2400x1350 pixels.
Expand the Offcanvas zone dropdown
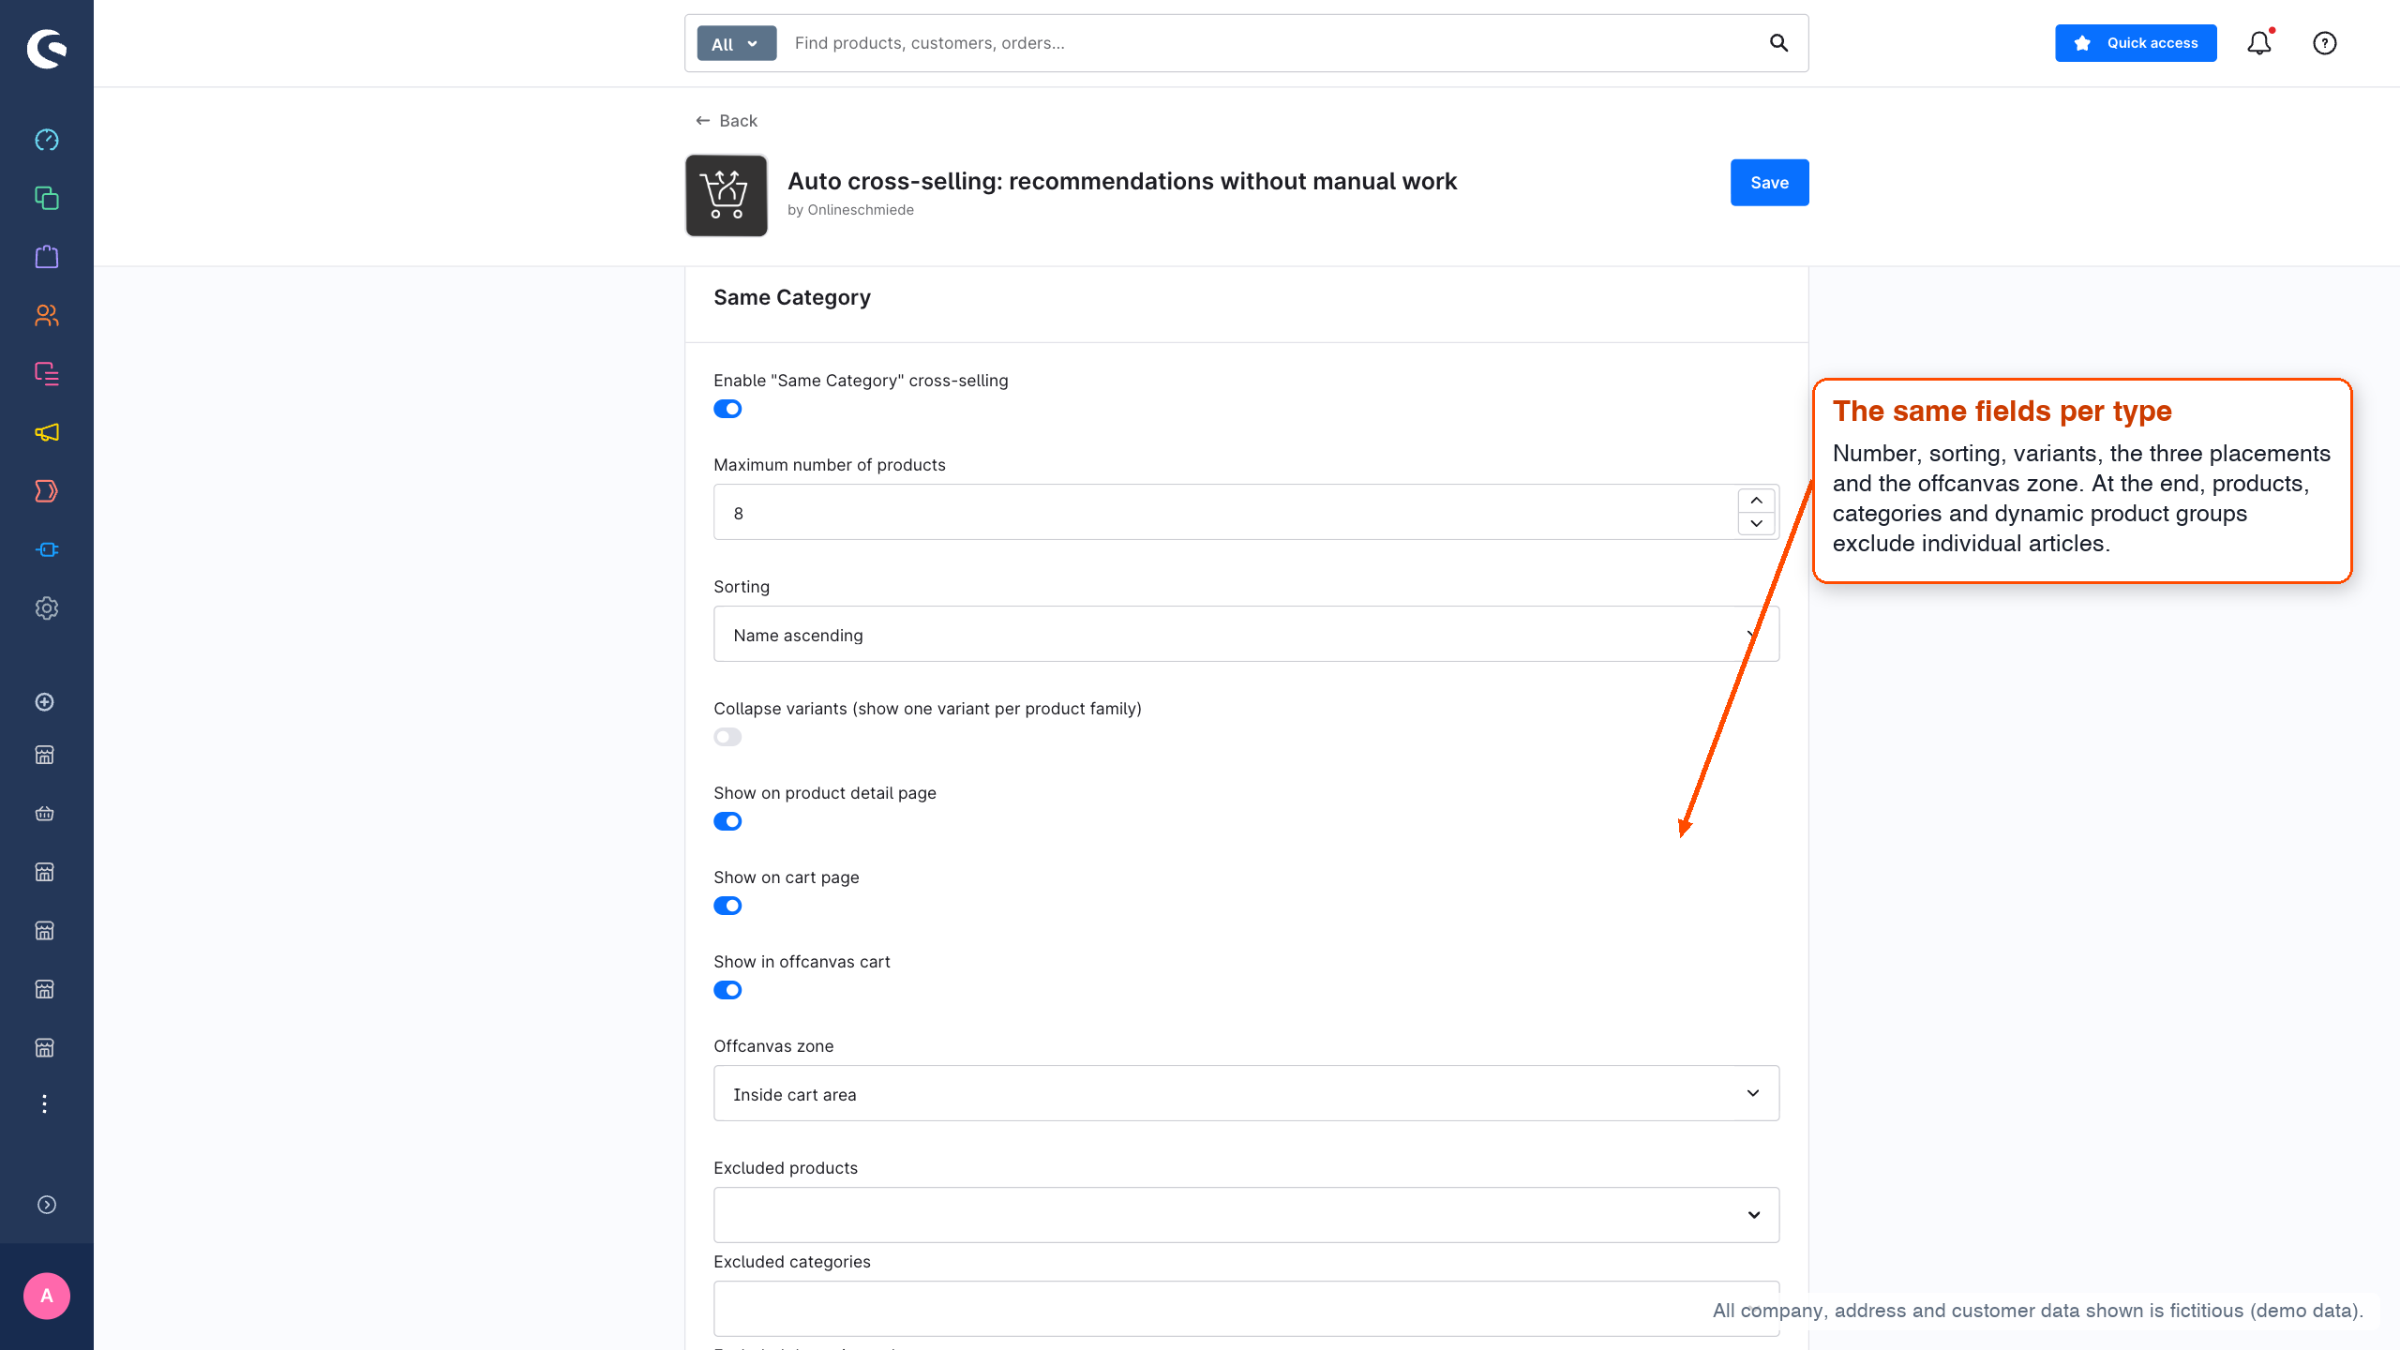pos(1246,1094)
